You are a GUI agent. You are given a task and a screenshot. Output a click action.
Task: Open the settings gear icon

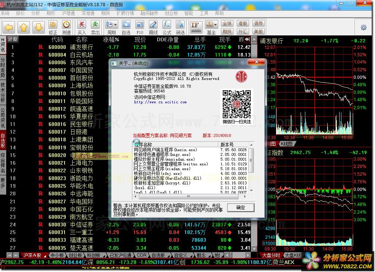point(364,27)
